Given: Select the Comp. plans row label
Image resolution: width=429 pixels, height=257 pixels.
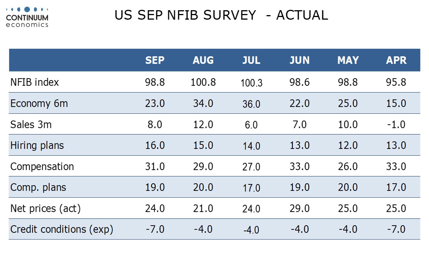Looking at the screenshot, I should coord(38,187).
